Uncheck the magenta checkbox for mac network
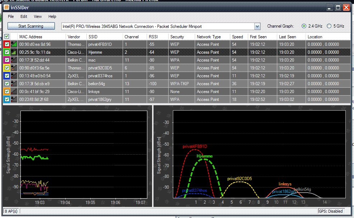354x218 pixels. point(7,60)
